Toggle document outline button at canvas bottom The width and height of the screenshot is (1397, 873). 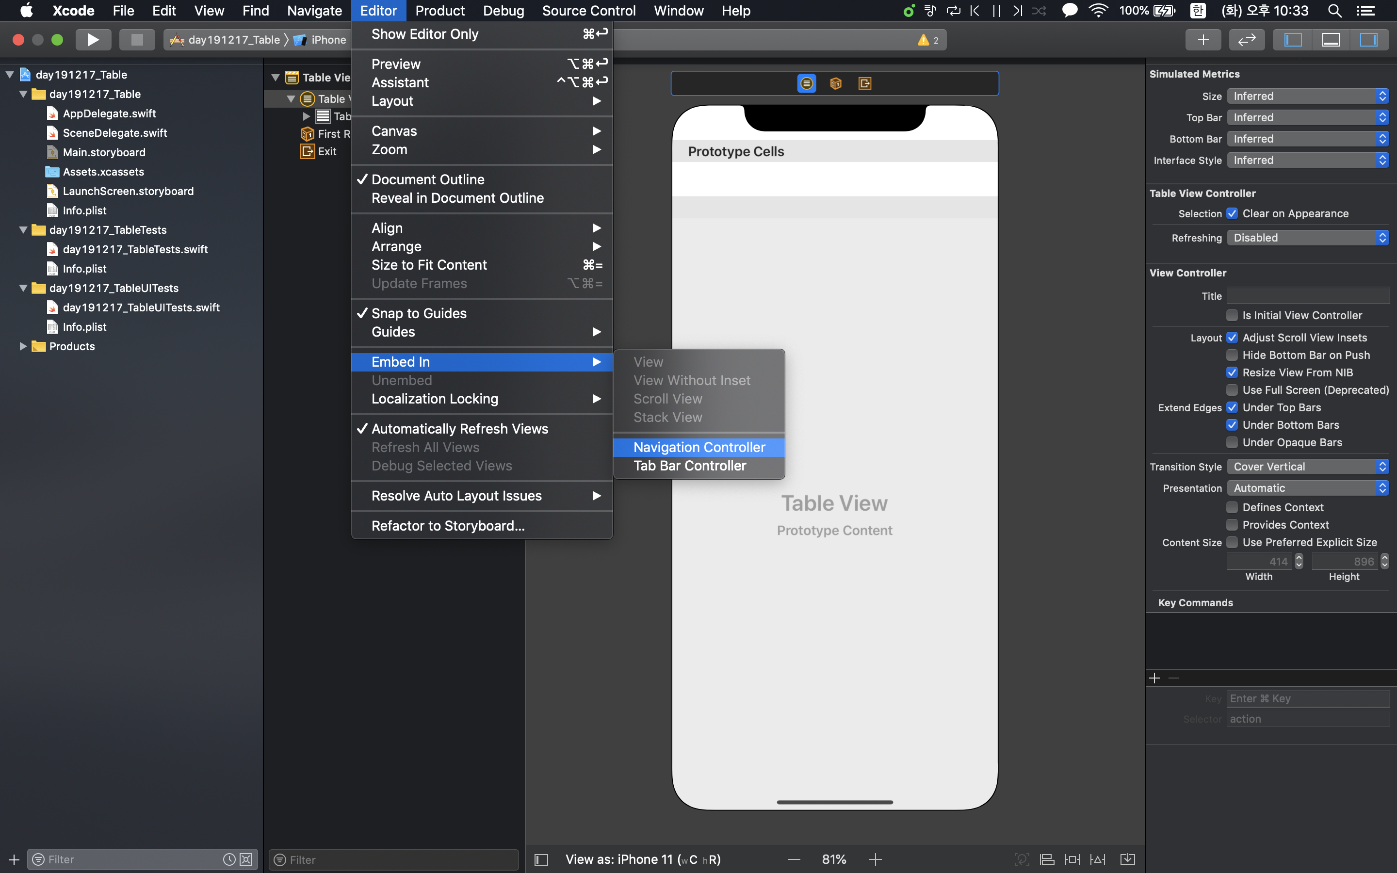[x=541, y=860]
